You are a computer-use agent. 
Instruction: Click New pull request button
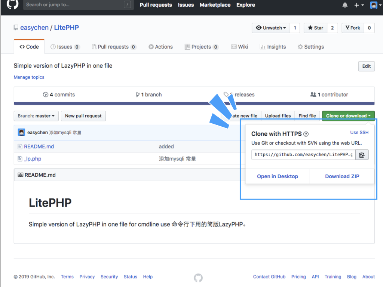[83, 116]
